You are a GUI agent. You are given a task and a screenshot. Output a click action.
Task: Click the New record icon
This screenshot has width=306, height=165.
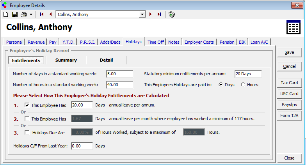click(5, 14)
